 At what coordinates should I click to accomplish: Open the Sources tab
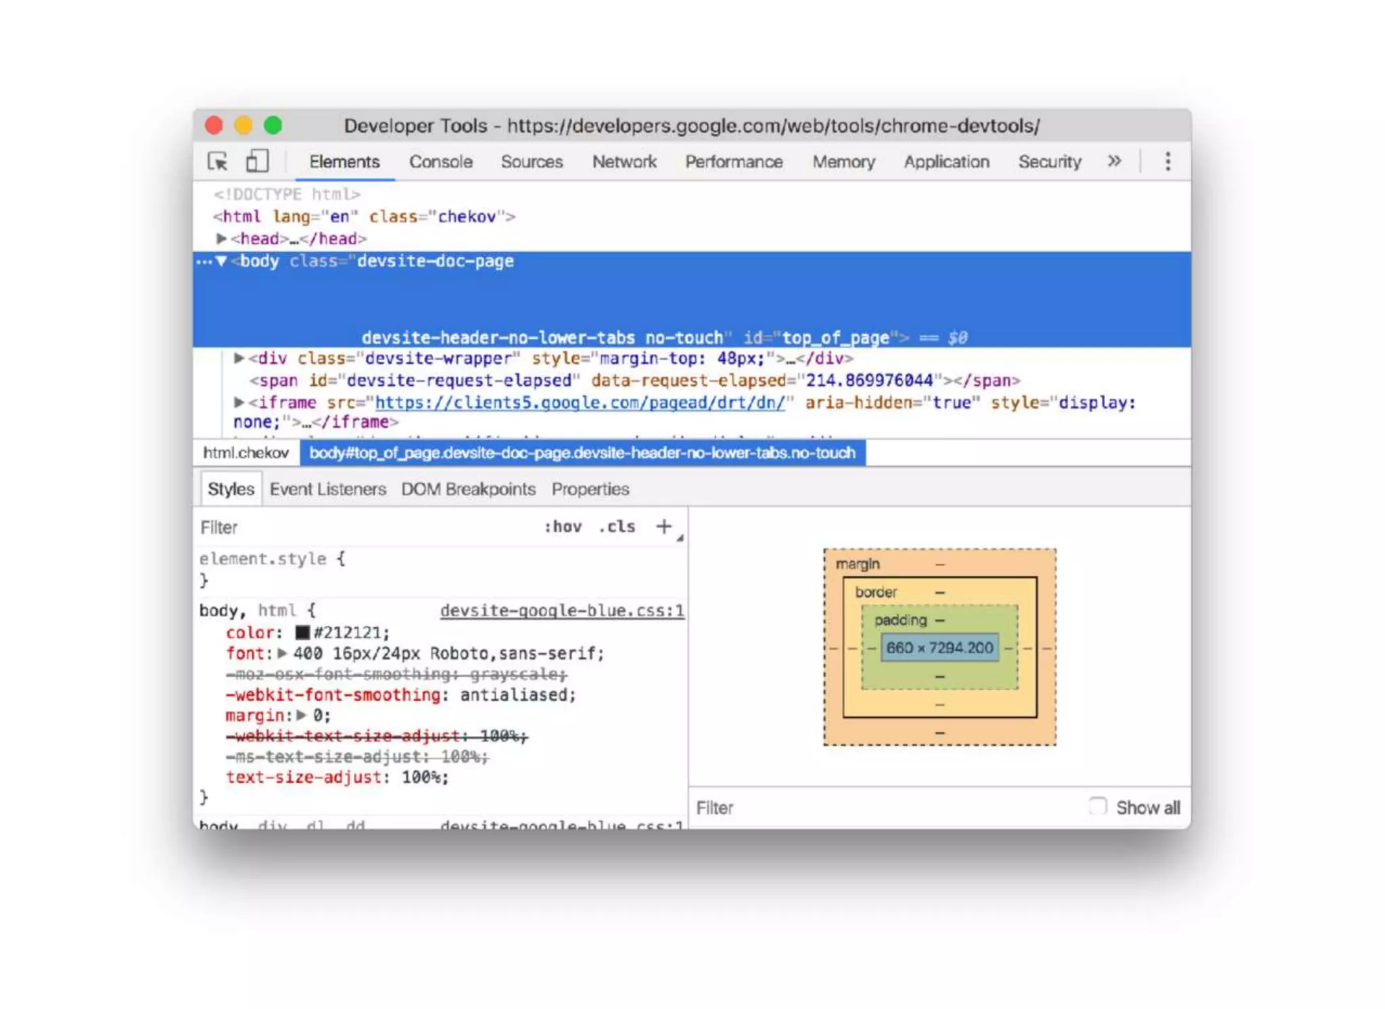pyautogui.click(x=532, y=162)
